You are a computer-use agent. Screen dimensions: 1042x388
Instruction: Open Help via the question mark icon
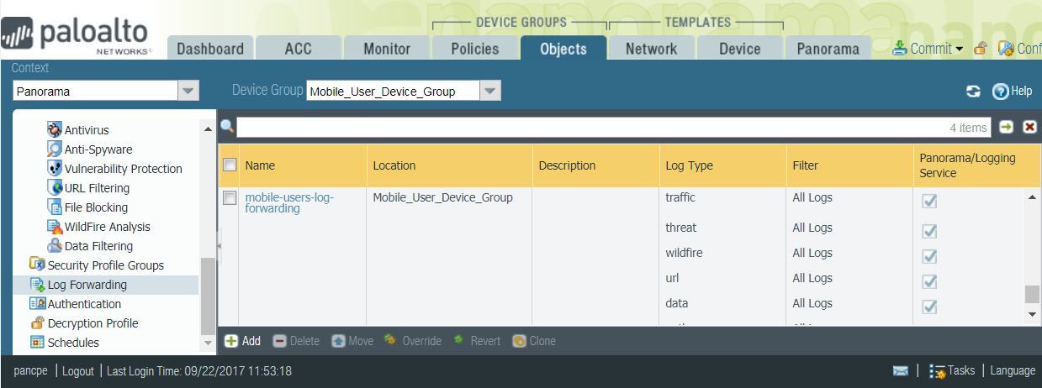coord(1000,92)
